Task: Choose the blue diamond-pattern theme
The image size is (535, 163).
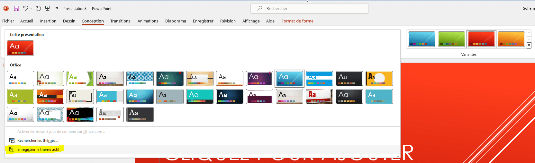Action: [140, 79]
